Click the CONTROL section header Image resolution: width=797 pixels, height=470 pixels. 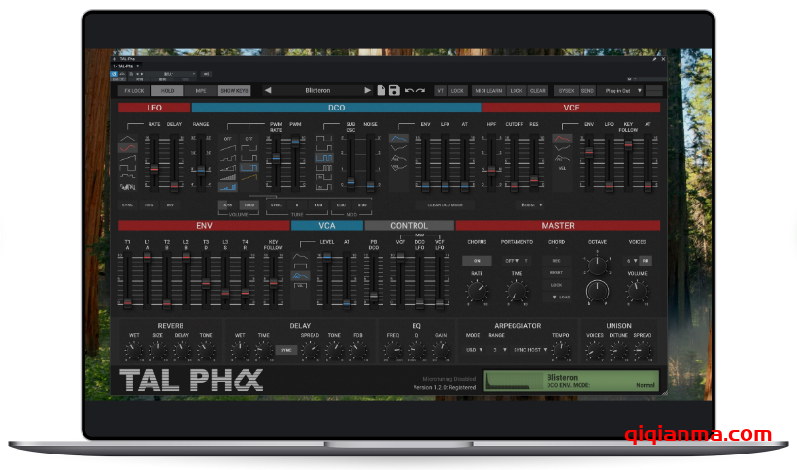tap(409, 226)
